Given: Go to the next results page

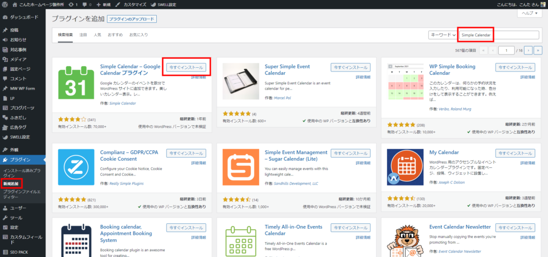Looking at the screenshot, I should pos(528,51).
